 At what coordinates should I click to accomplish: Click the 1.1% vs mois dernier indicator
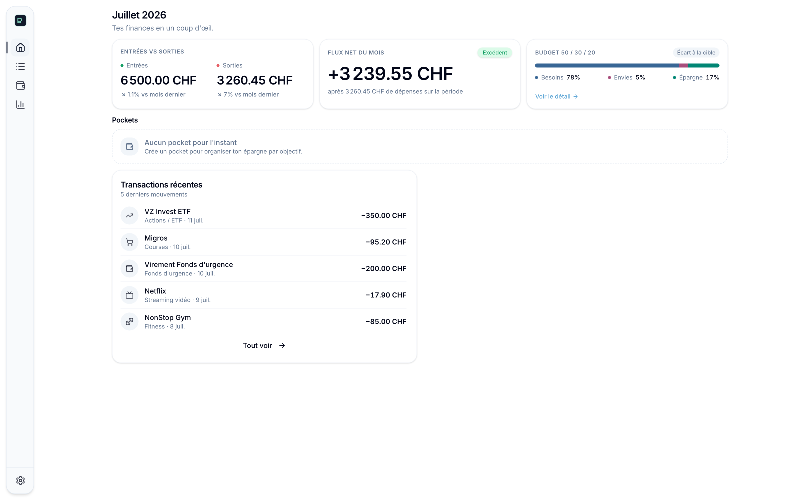(153, 94)
